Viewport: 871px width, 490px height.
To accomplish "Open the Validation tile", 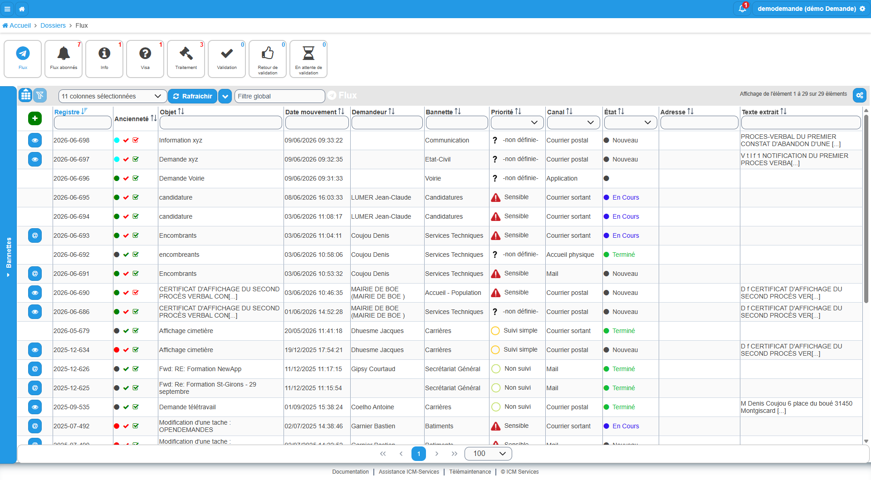I will tap(227, 59).
